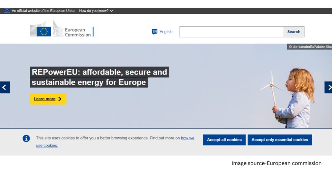Click the EN language speech-bubble icon
The width and height of the screenshot is (332, 173).
155,32
